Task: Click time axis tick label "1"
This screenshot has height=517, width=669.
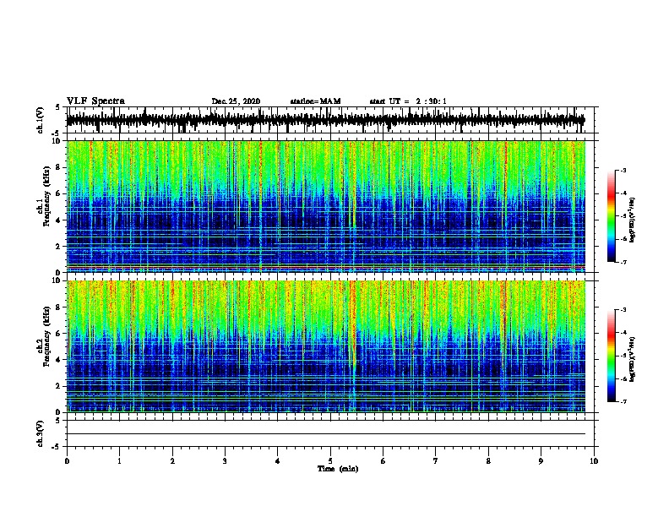Action: pyautogui.click(x=119, y=461)
